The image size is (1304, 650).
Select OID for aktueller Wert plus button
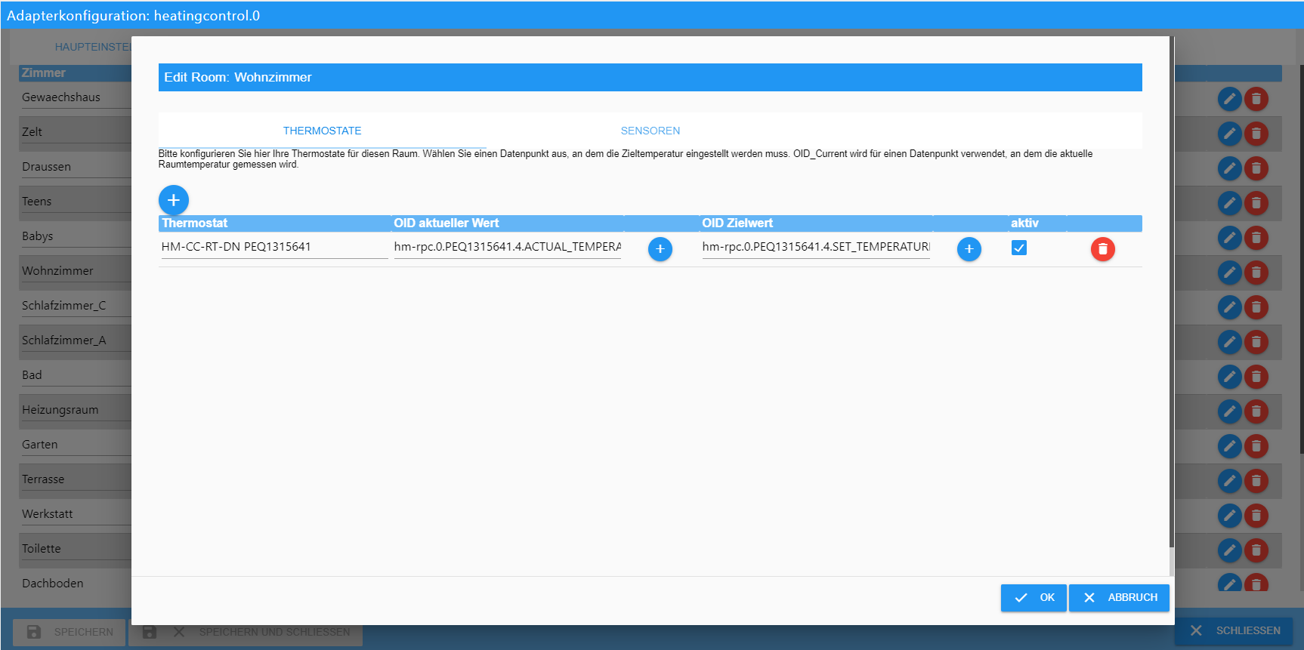pyautogui.click(x=660, y=249)
